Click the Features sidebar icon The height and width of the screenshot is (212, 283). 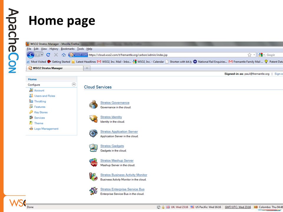coord(31,107)
